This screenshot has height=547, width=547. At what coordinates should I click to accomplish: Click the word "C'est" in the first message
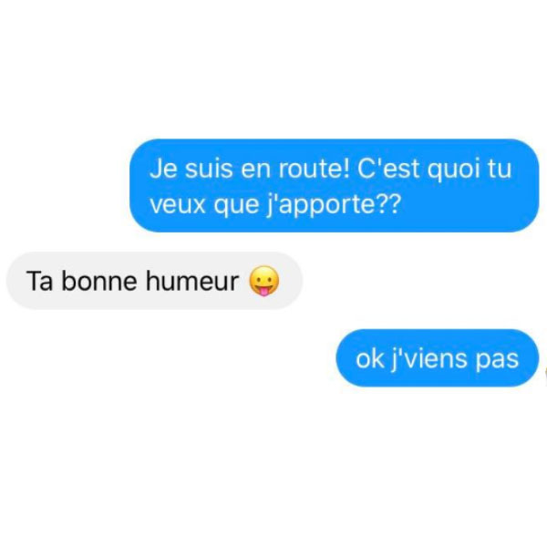[388, 169]
